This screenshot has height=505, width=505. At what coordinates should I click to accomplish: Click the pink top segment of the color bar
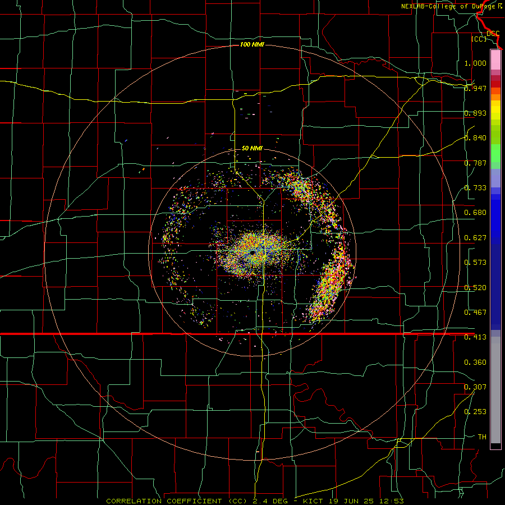point(495,60)
